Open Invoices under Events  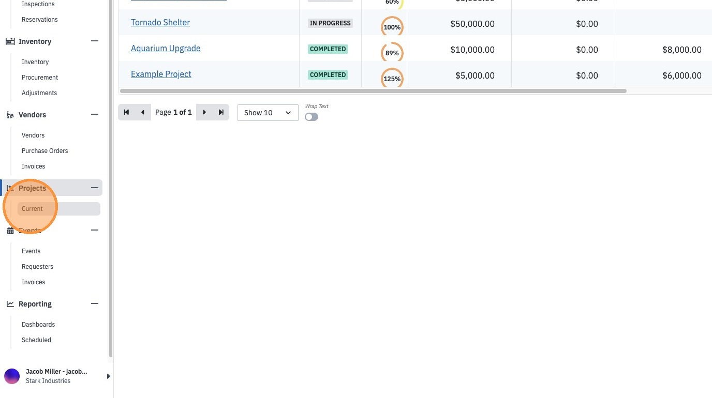click(33, 282)
